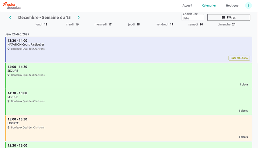Screen dimensions: 258x148
Task: Navigate to the Boutique page
Action: tap(232, 5)
